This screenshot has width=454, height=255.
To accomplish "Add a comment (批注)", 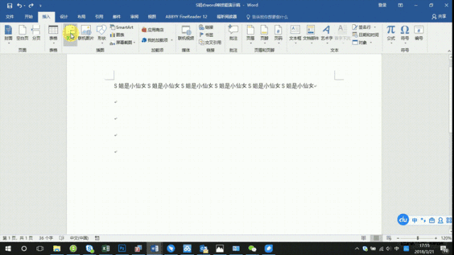I will [x=233, y=33].
